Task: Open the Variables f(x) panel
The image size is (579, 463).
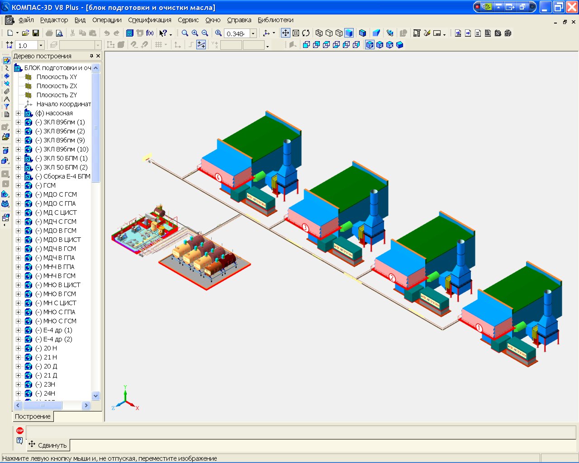Action: pos(150,33)
